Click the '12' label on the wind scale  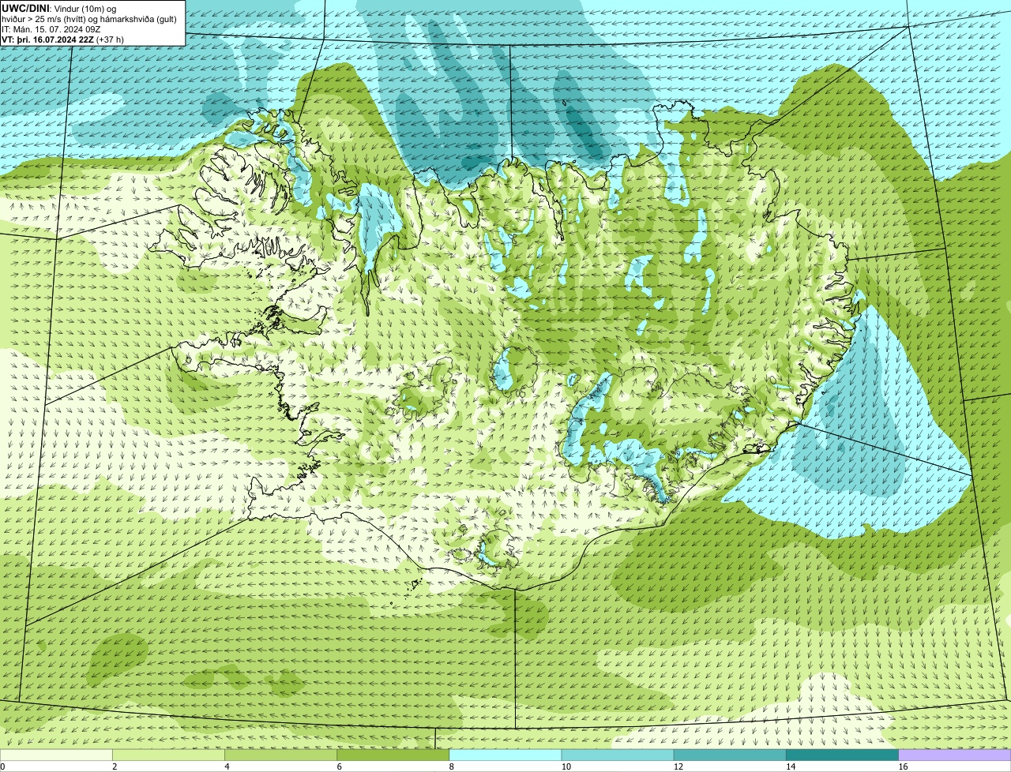click(x=678, y=766)
